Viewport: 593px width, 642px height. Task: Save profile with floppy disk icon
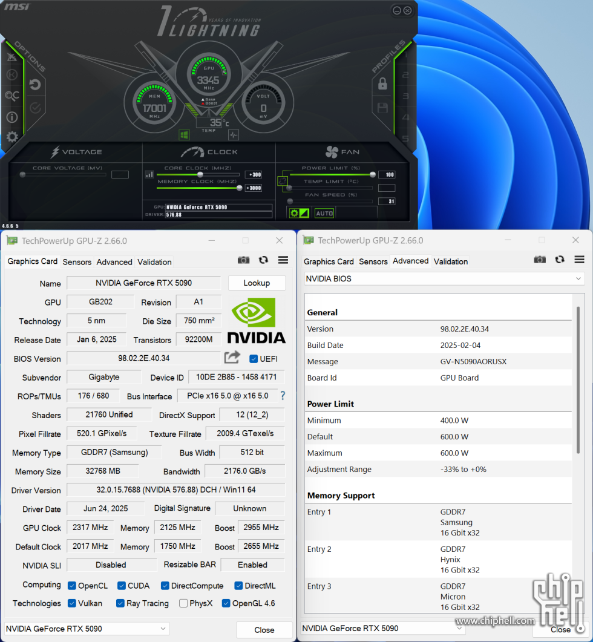tap(382, 108)
